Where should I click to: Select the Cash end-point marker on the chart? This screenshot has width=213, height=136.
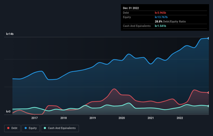tap(209, 106)
